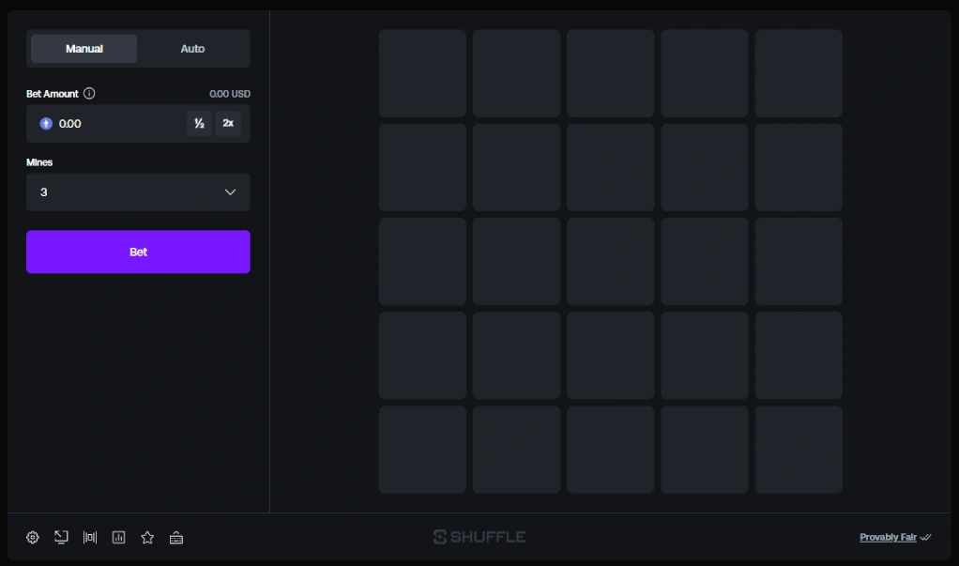
Task: Reveal fourth row, second column tile
Action: tap(516, 356)
